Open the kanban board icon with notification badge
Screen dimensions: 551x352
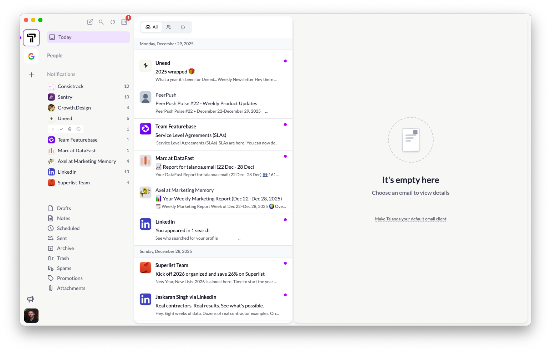point(124,22)
